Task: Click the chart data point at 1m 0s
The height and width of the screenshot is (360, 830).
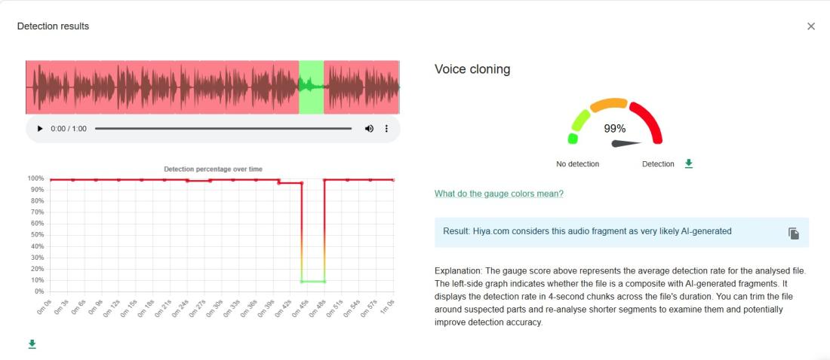Action: [393, 180]
